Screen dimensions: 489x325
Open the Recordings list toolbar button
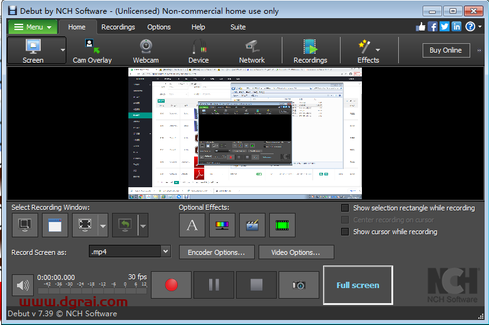pos(310,51)
